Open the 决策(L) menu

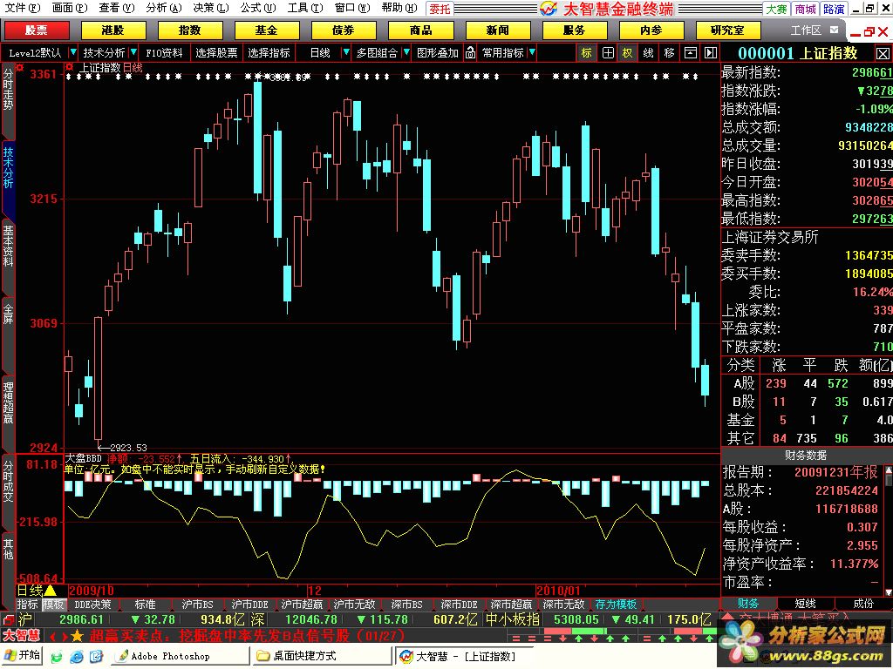pyautogui.click(x=211, y=8)
